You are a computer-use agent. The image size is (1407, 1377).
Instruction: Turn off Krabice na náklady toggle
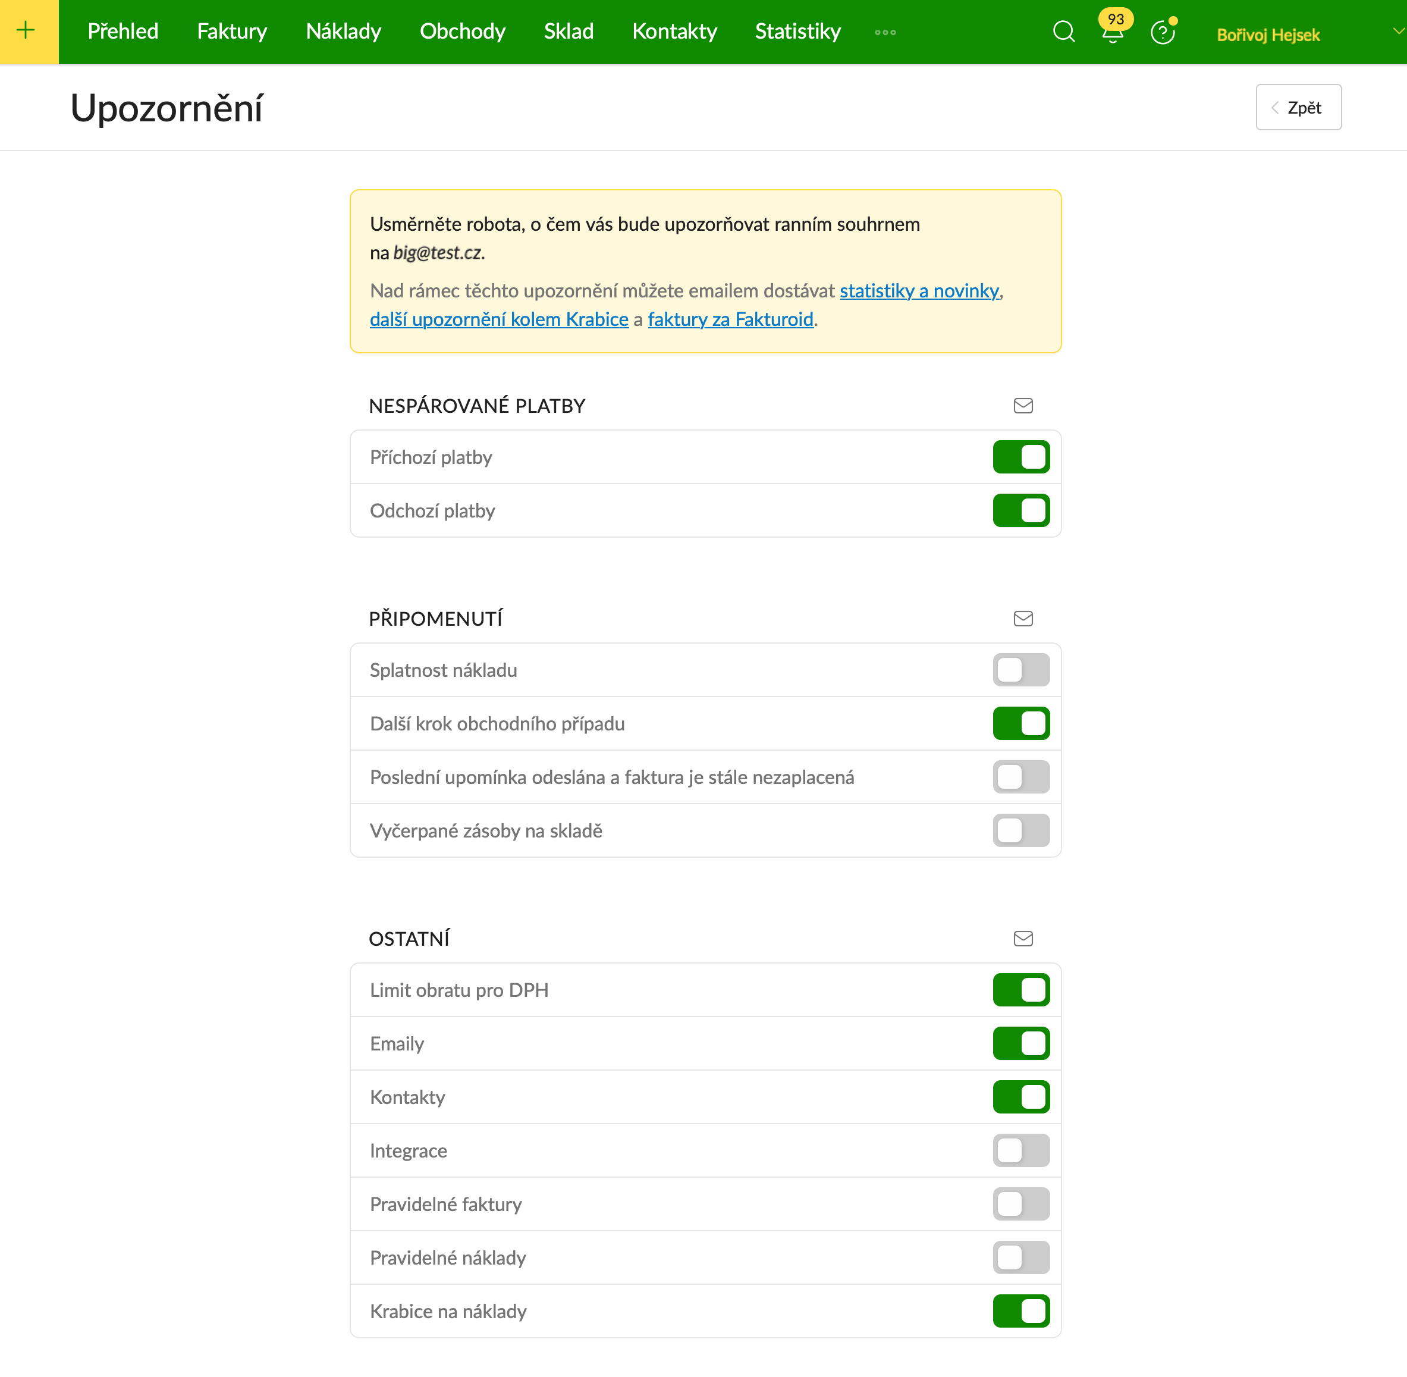point(1020,1310)
